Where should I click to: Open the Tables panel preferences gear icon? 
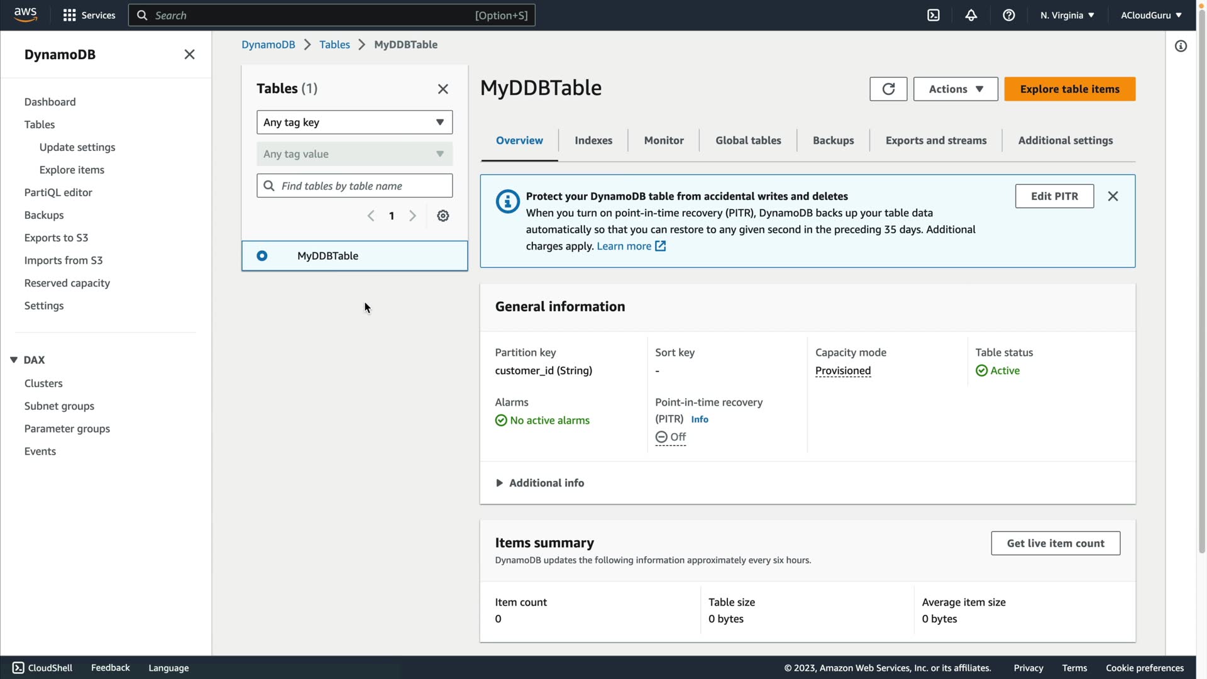click(443, 216)
